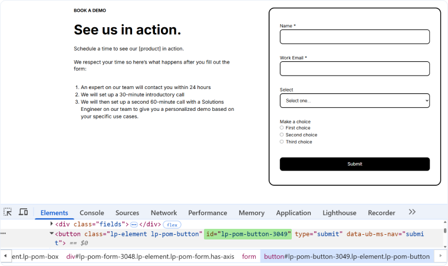Toggle the device toolbar icon
The width and height of the screenshot is (448, 266).
24,212
